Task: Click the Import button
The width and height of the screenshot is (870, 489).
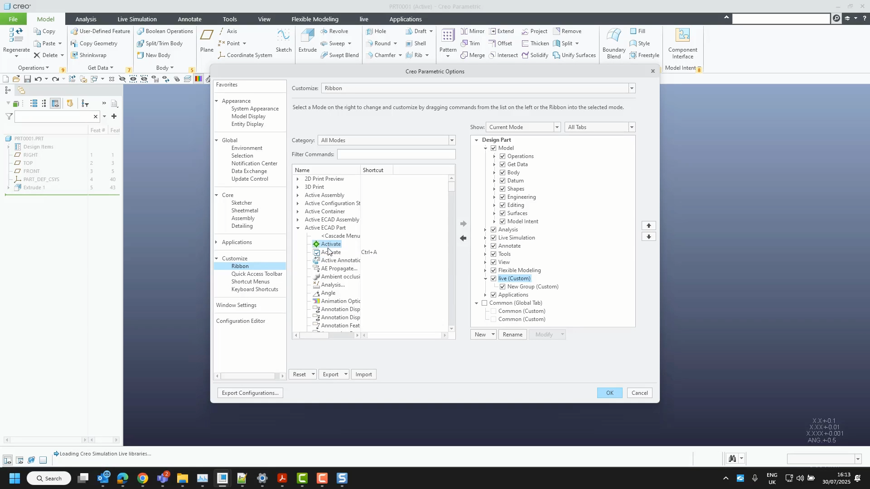Action: [364, 374]
